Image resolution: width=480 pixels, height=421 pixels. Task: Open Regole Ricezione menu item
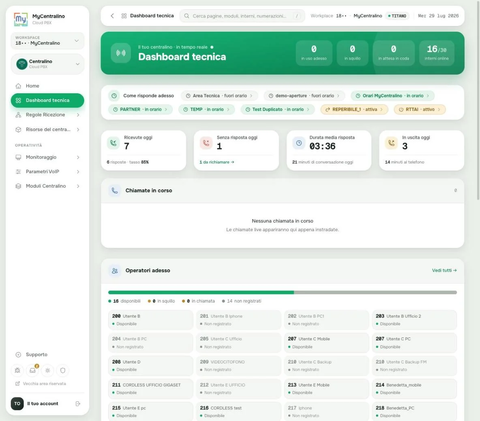(x=47, y=115)
